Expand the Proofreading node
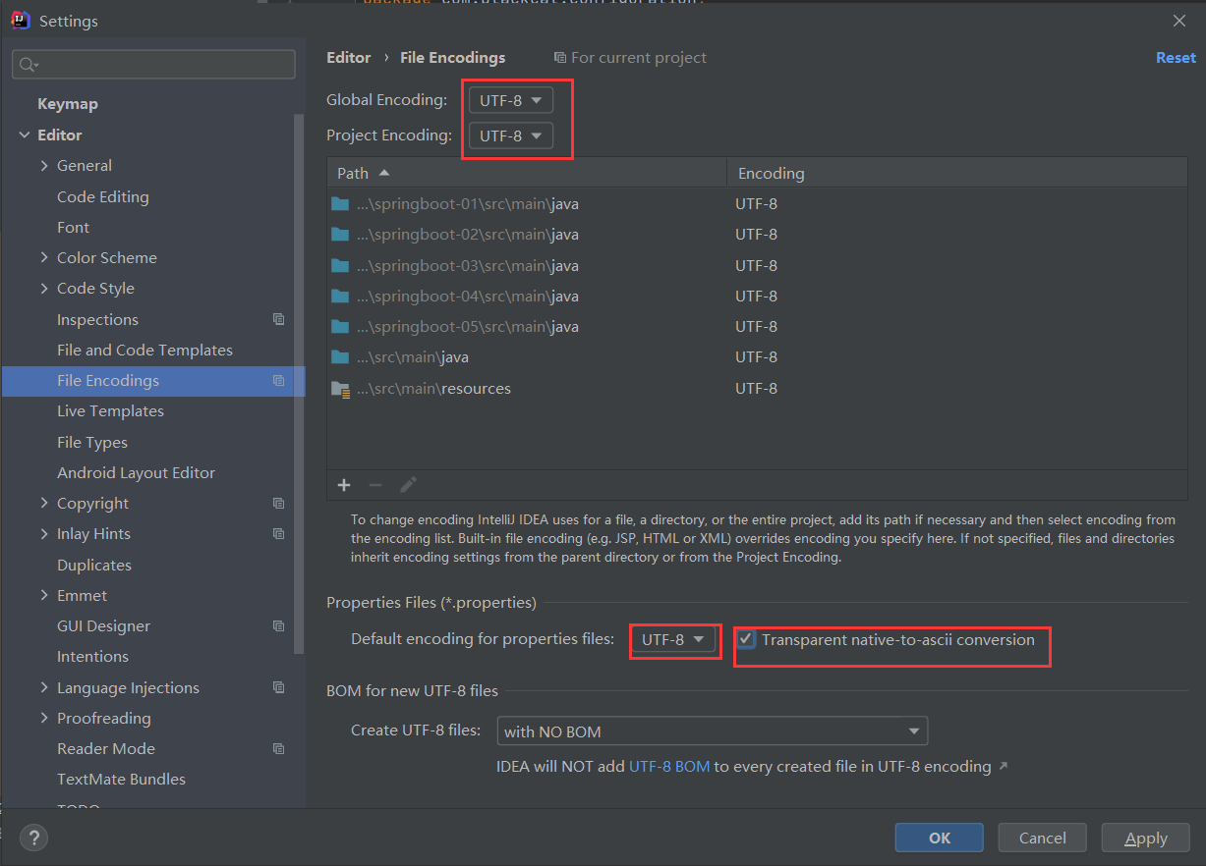 click(x=44, y=718)
